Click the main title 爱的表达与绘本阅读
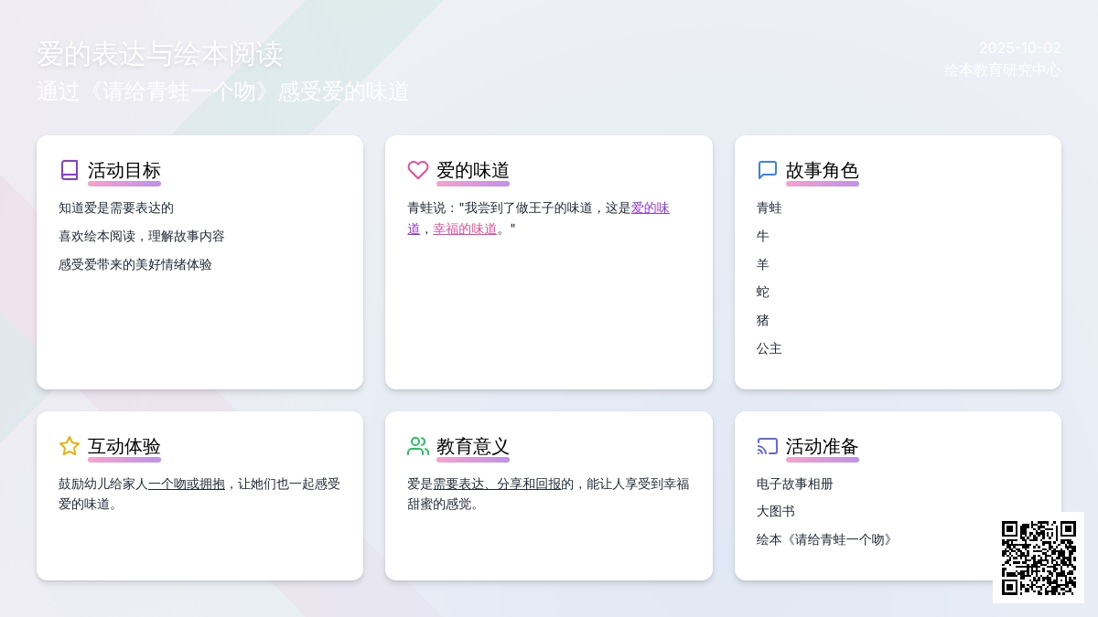Viewport: 1098px width, 617px height. click(x=160, y=54)
